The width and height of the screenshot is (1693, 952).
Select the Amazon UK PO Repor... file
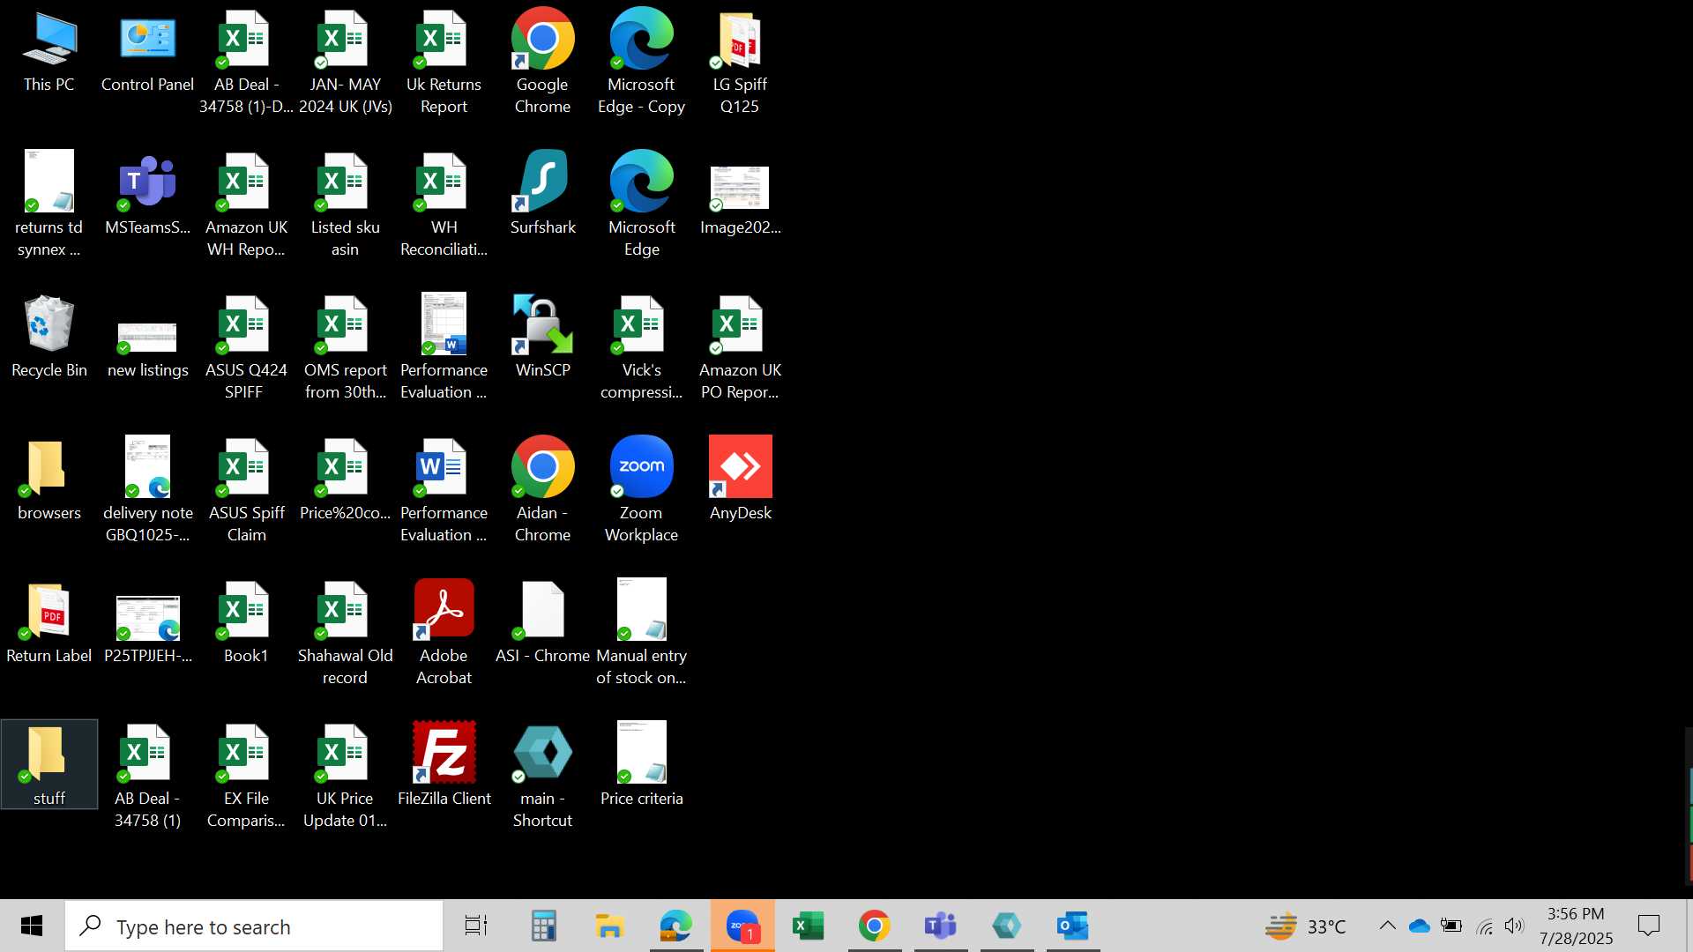pos(740,347)
